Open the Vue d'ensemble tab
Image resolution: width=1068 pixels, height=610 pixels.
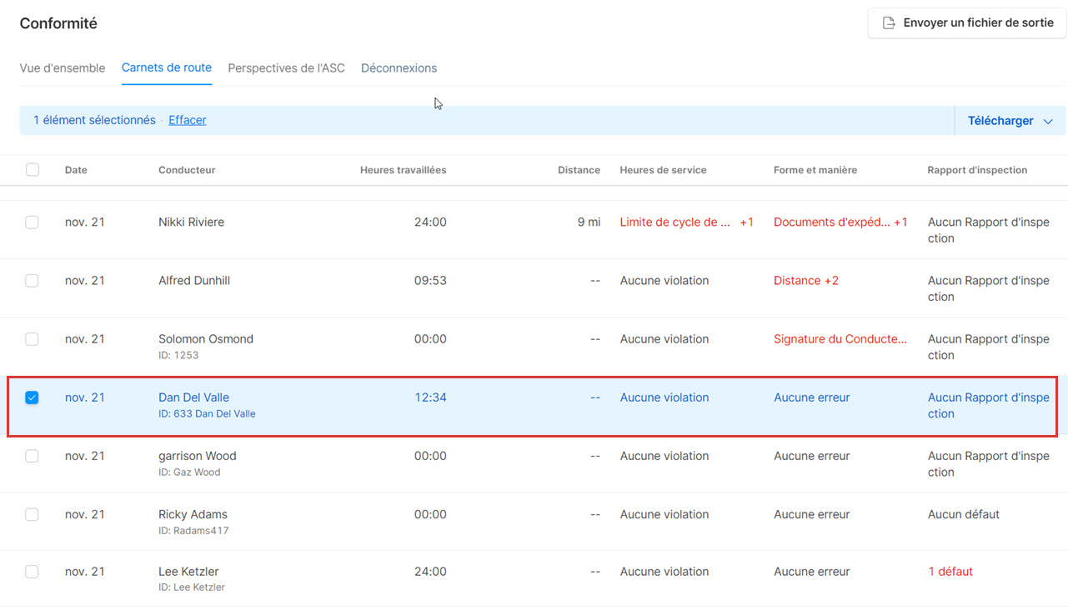click(x=63, y=68)
